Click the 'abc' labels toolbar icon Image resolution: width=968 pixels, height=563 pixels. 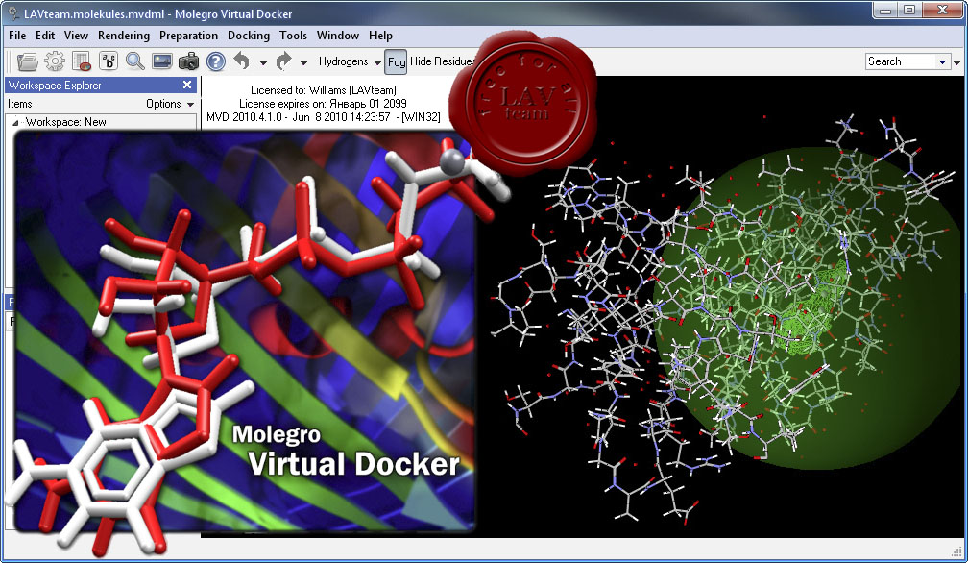[x=109, y=61]
